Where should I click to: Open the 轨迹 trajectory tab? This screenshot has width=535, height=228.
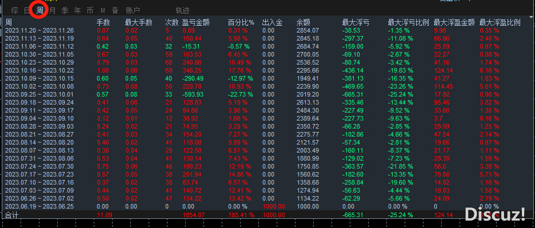pyautogui.click(x=182, y=11)
